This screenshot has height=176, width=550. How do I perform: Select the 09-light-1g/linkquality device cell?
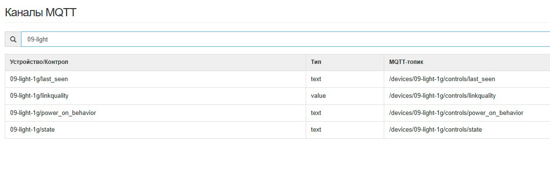[x=155, y=96]
